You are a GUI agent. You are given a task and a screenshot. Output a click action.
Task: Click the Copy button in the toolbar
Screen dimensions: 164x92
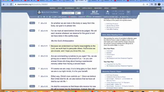tap(55, 17)
